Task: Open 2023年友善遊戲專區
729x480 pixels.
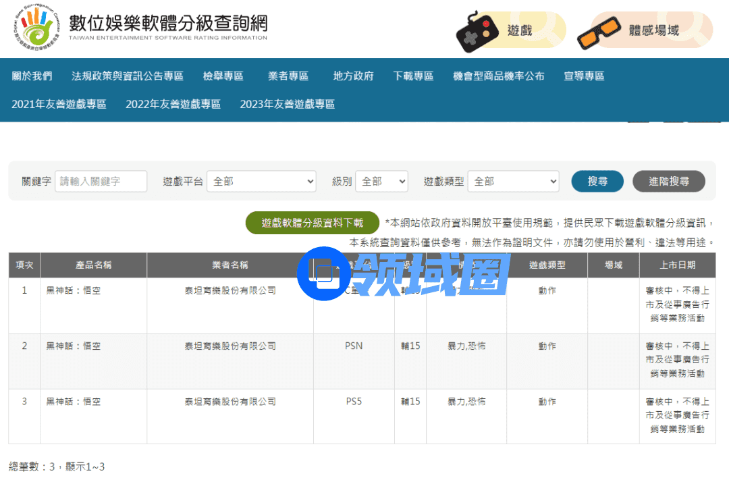Action: point(287,104)
